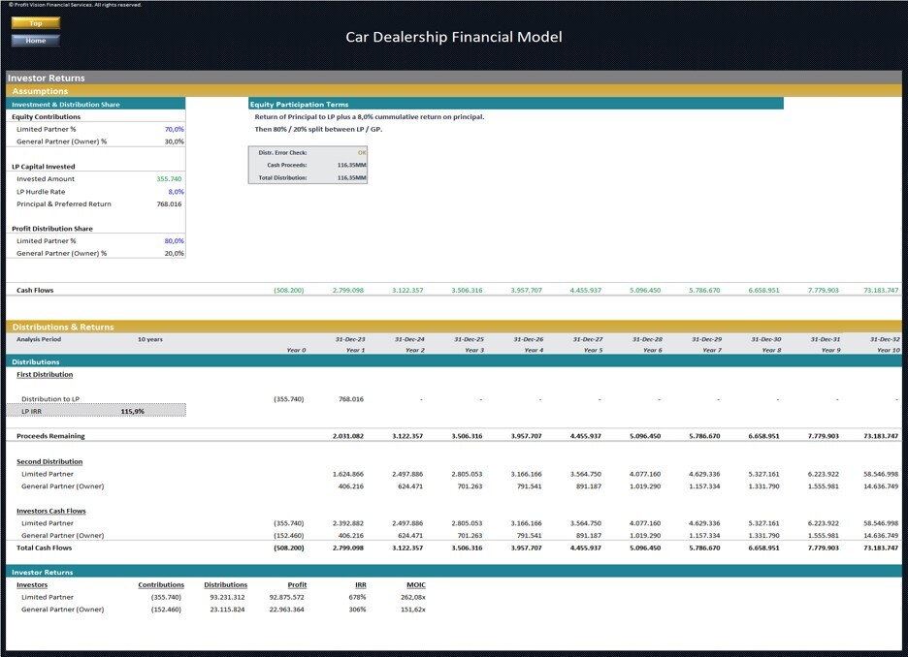Click the Analysis Period 10 years cell

click(x=150, y=339)
